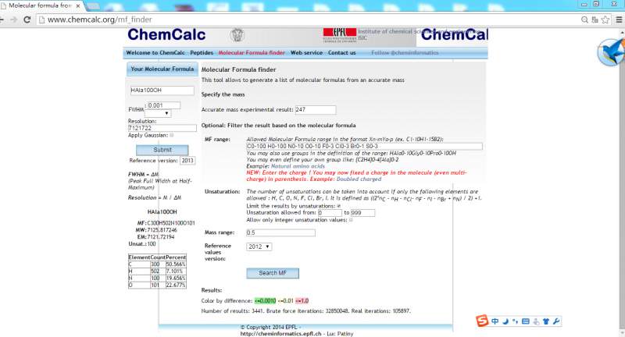This screenshot has width=625, height=337.
Task: Click the user account icon on IME bar
Action: (x=536, y=321)
